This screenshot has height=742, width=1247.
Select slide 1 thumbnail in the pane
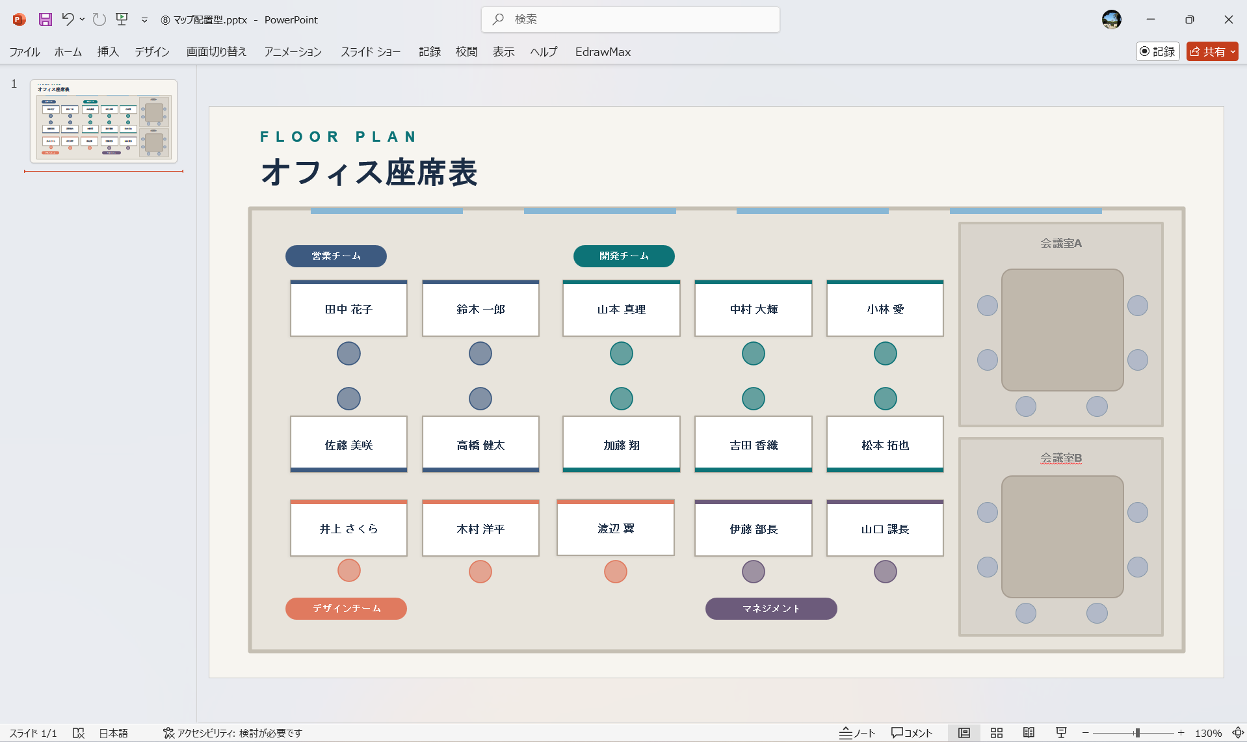[103, 121]
